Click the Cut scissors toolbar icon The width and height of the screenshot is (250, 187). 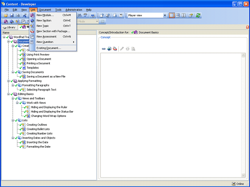click(x=25, y=16)
